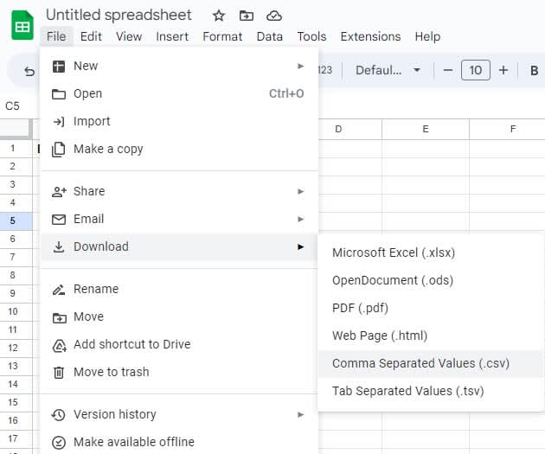Viewport: 545px width, 454px height.
Task: Star the Untitled spreadsheet
Action: pos(219,16)
